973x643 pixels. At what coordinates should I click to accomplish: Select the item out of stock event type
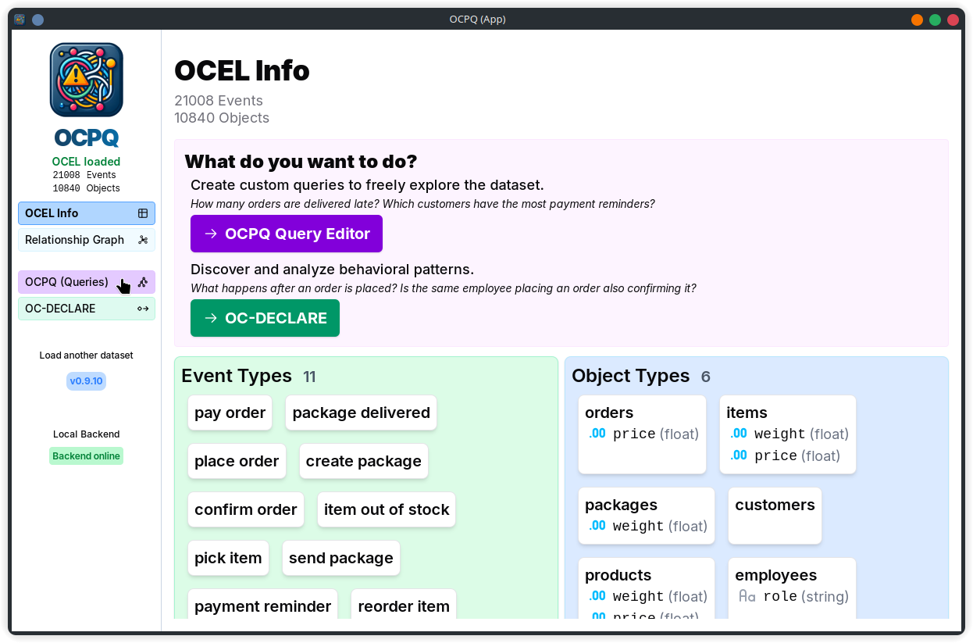pos(386,509)
